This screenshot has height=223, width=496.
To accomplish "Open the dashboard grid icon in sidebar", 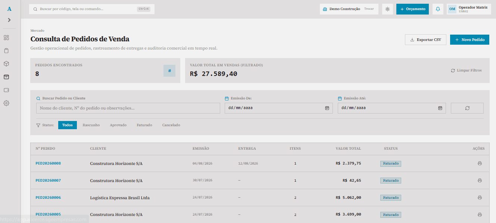I will pyautogui.click(x=6, y=38).
